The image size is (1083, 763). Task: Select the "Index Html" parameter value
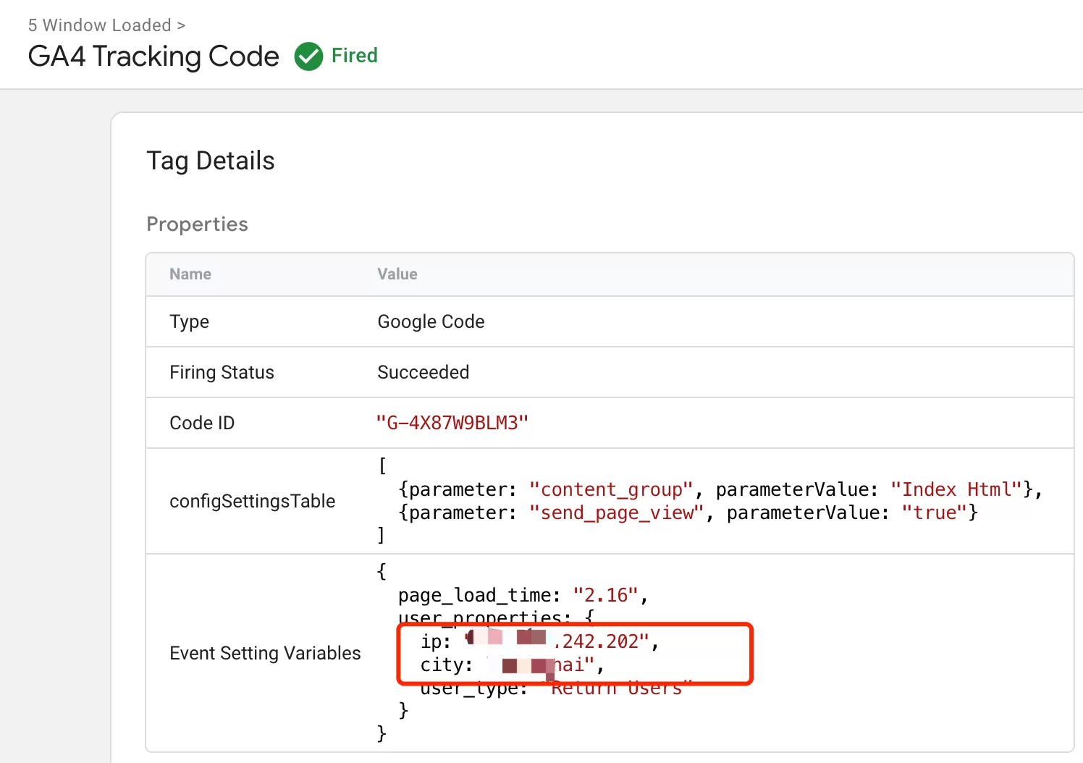[x=956, y=489]
